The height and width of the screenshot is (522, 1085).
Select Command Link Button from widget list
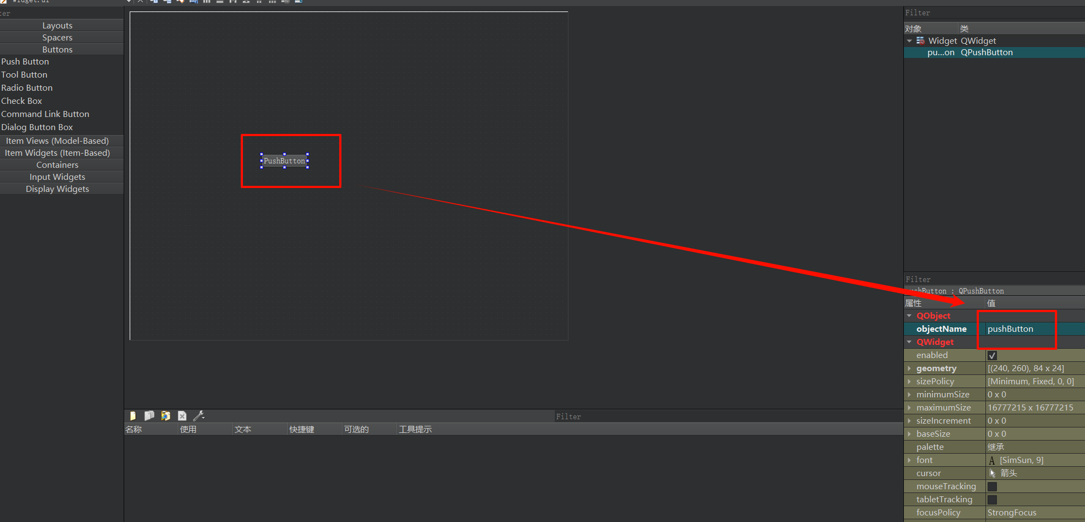click(x=45, y=114)
